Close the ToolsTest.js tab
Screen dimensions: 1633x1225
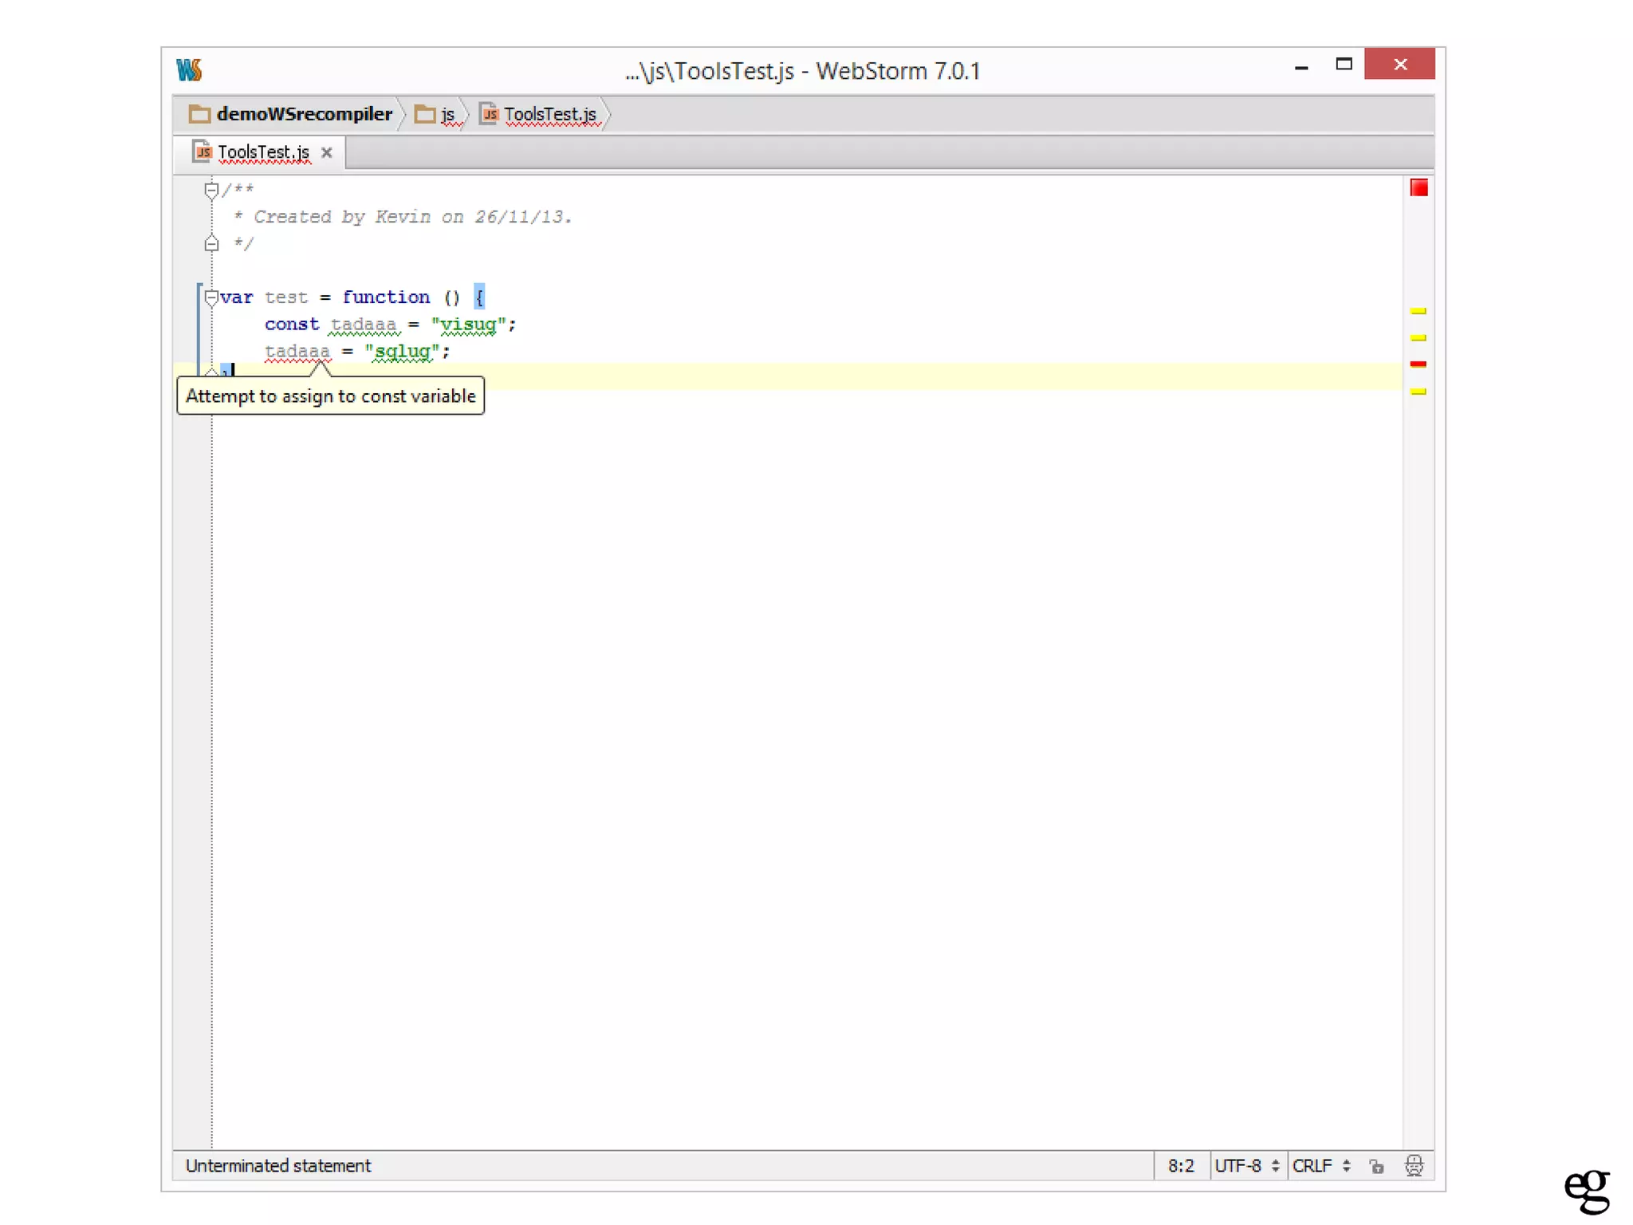(327, 152)
